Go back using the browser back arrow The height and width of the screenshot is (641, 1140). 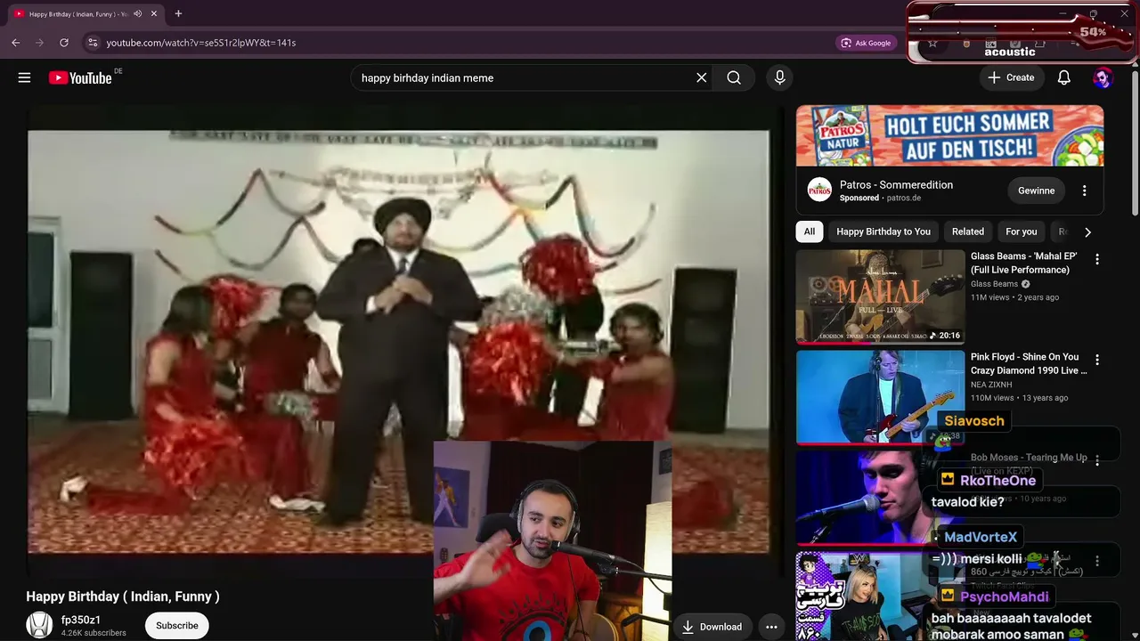[x=15, y=42]
